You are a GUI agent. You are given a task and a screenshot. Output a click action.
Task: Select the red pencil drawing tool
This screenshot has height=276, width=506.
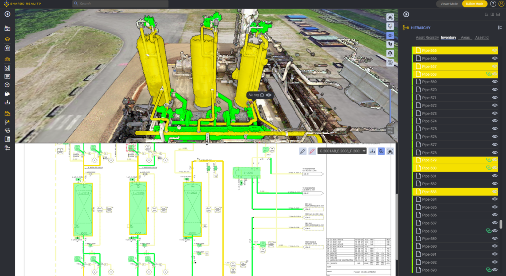point(312,151)
